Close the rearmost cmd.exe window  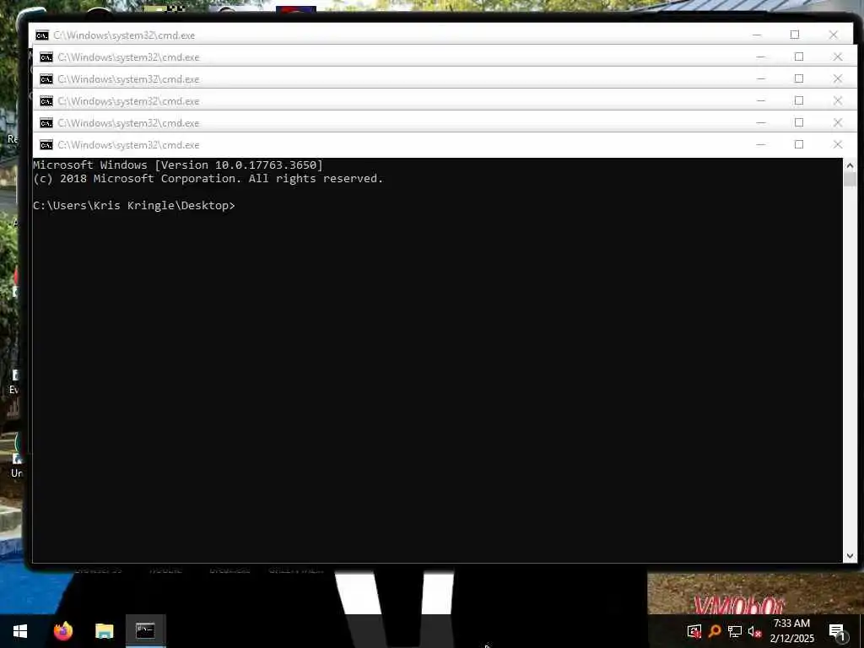834,35
